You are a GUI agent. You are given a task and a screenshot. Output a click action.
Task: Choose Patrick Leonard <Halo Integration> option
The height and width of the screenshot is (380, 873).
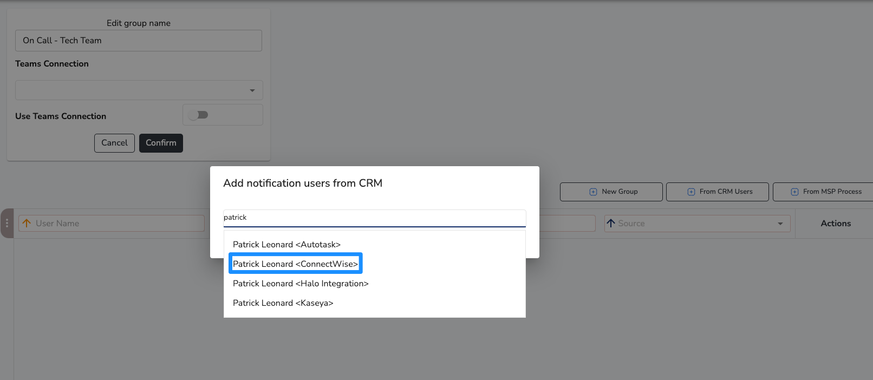tap(375, 284)
